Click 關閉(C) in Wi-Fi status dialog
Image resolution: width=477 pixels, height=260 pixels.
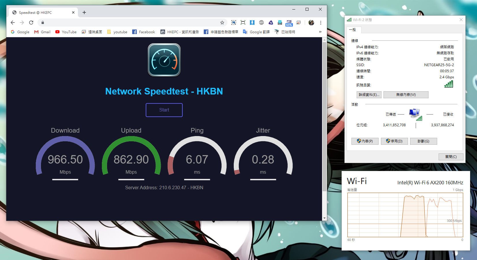point(451,157)
